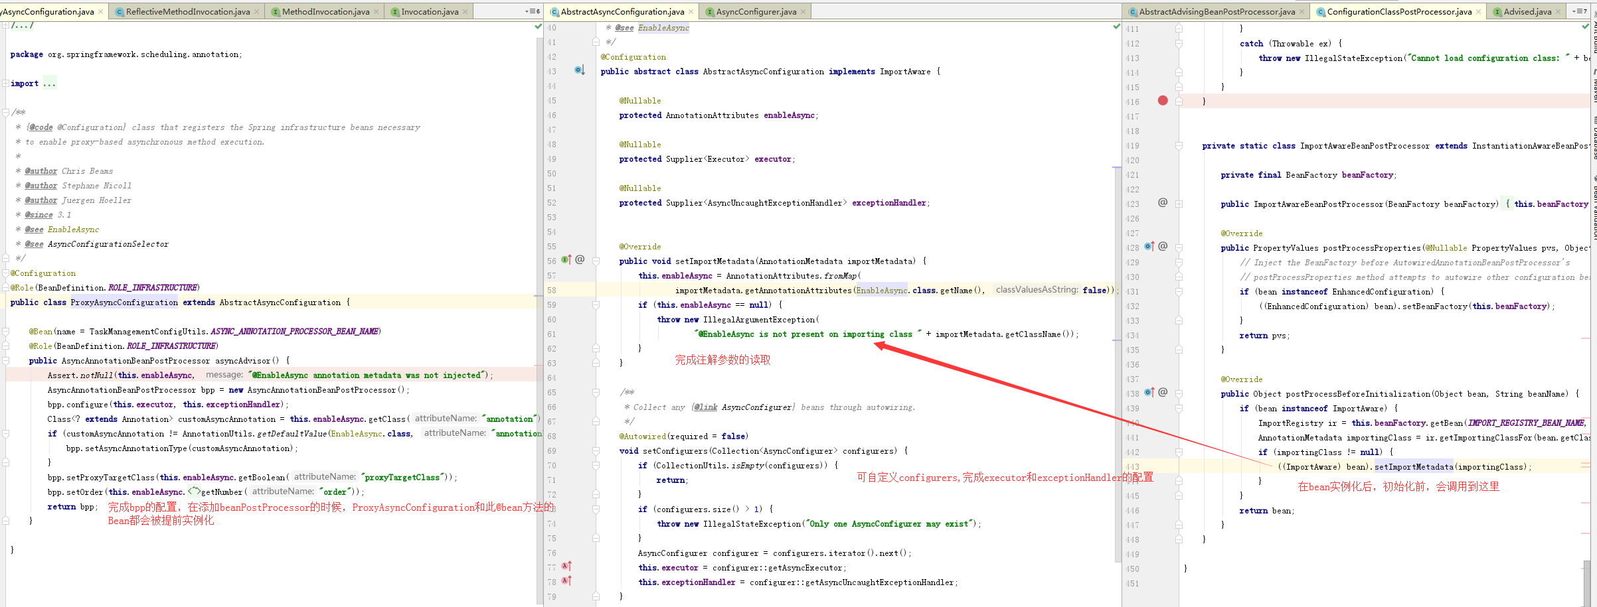Click the interface icon on the Invocation.java tab
The height and width of the screenshot is (607, 1597).
pyautogui.click(x=394, y=11)
